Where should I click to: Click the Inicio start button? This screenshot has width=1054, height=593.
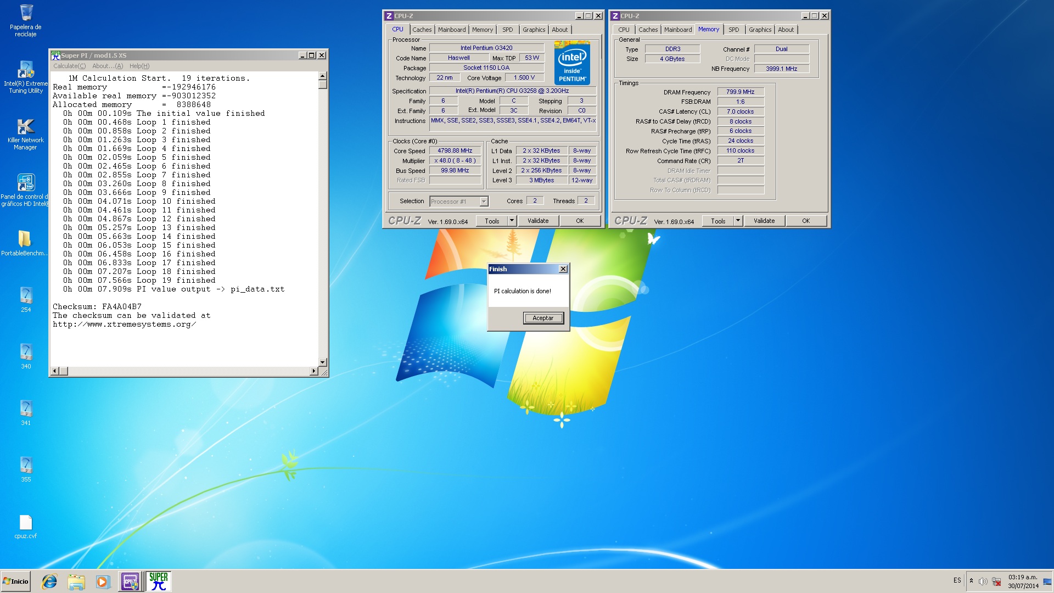[15, 581]
